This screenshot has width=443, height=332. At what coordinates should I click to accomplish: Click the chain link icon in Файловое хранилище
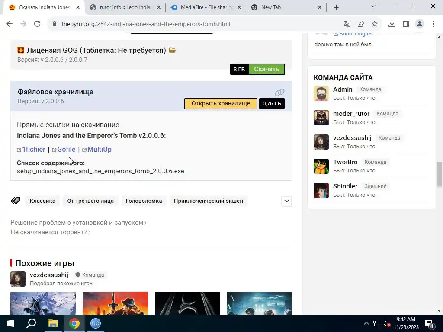[x=279, y=93]
